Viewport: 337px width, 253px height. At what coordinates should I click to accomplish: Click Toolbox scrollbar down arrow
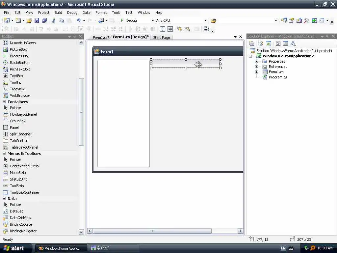[x=81, y=232]
